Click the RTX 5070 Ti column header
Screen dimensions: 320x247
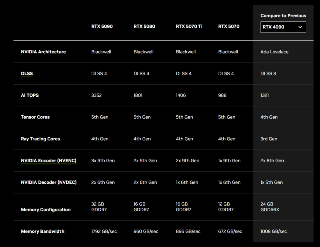click(x=189, y=26)
